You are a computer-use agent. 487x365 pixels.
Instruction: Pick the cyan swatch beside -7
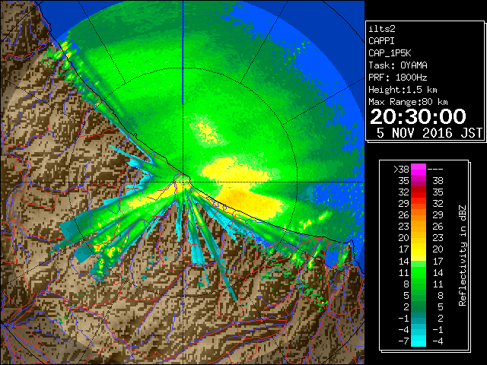coord(419,341)
